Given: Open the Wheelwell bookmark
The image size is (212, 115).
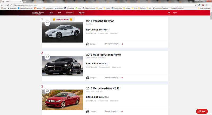Looking at the screenshot, I should tap(59, 8).
